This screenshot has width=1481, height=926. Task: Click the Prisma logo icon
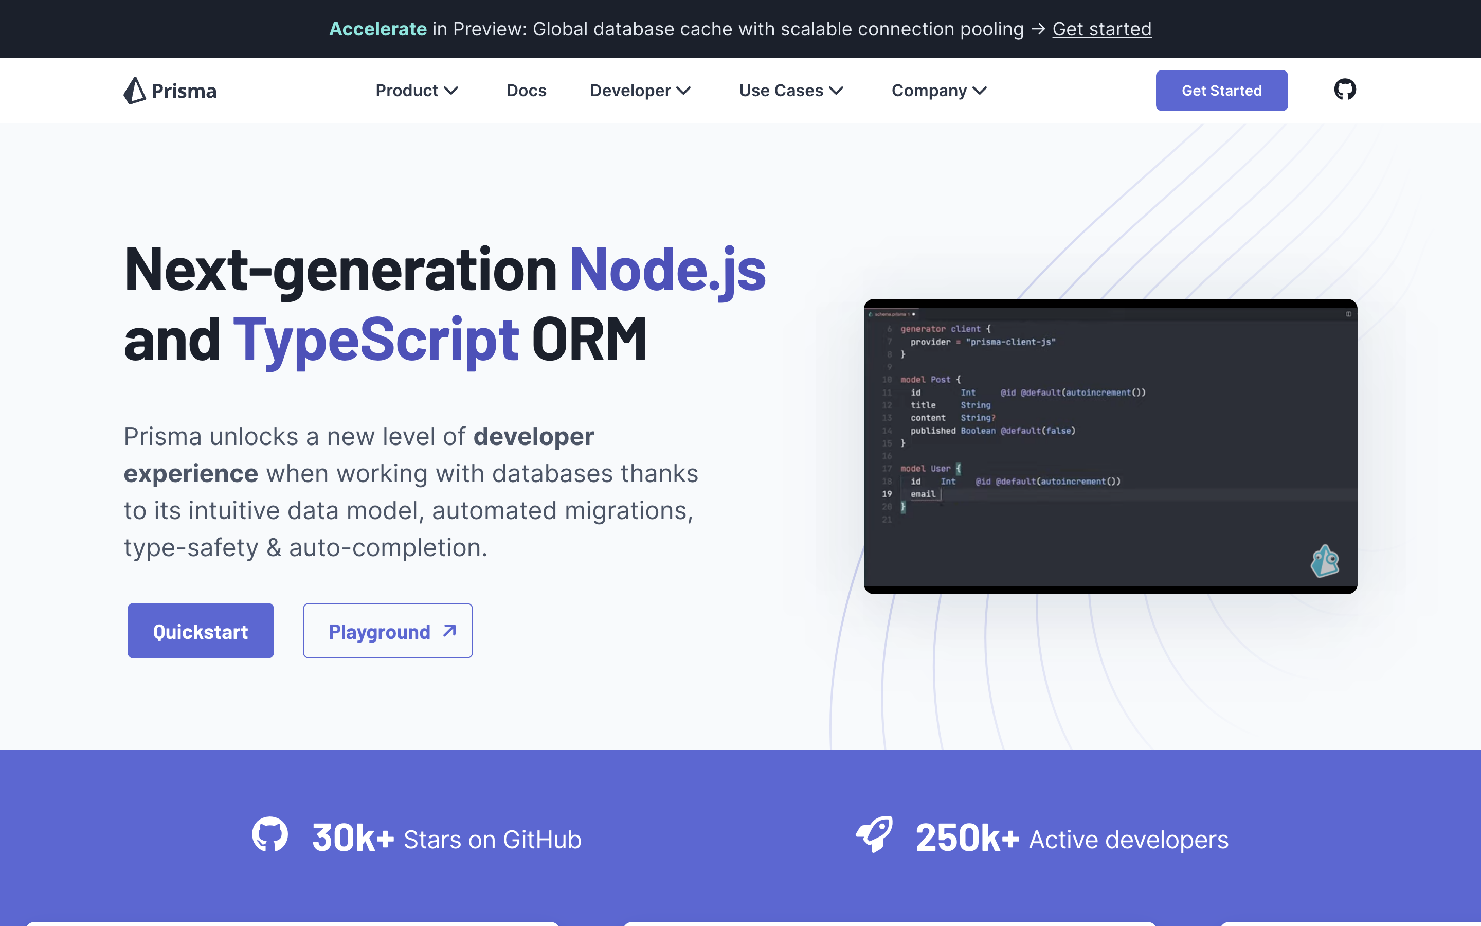[135, 91]
